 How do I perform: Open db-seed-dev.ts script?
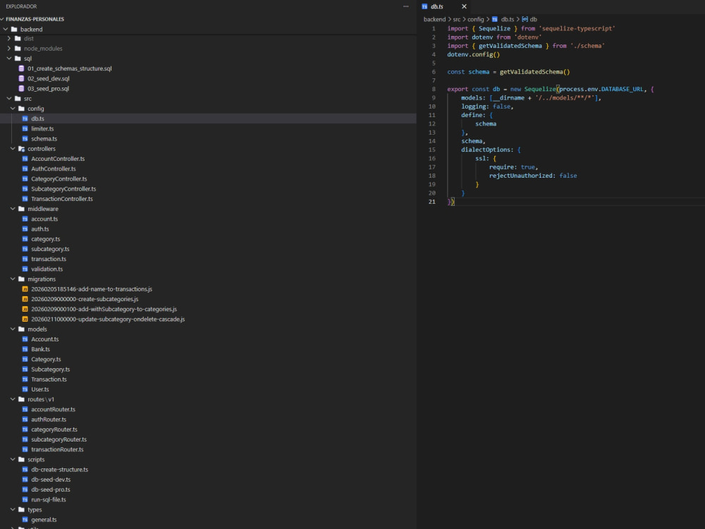point(51,480)
